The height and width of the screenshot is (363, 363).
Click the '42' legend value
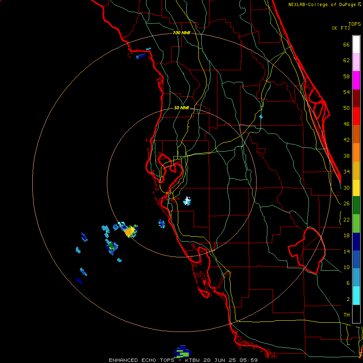(346, 140)
